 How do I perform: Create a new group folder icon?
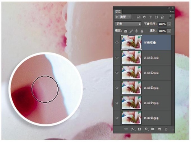click(x=153, y=129)
